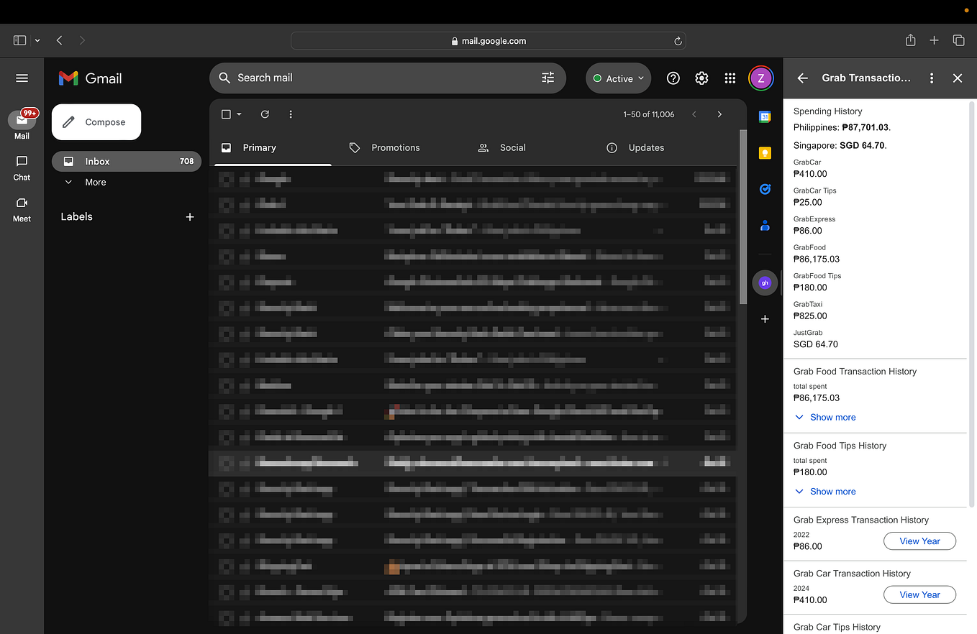Click the Compose button
This screenshot has height=634, width=977.
pos(96,122)
